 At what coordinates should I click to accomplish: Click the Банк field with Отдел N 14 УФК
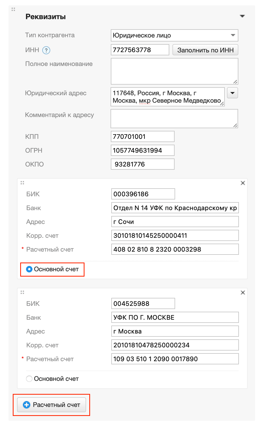coord(175,208)
